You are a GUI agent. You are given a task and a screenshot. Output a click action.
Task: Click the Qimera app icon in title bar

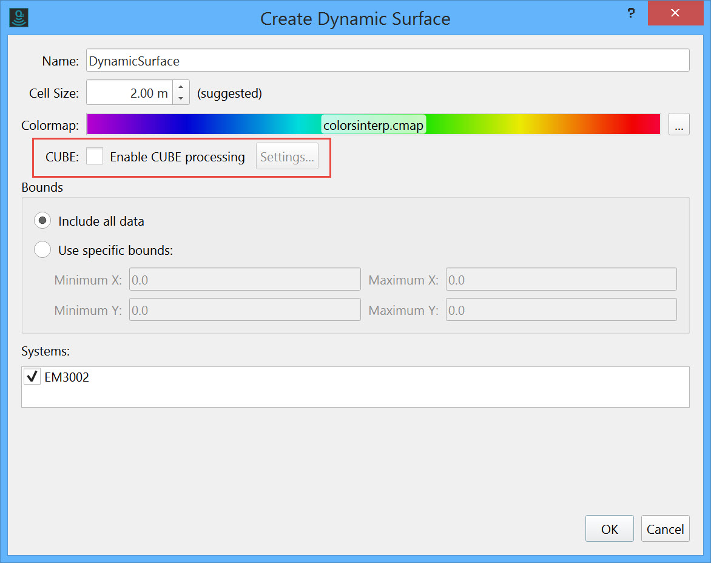tap(19, 18)
